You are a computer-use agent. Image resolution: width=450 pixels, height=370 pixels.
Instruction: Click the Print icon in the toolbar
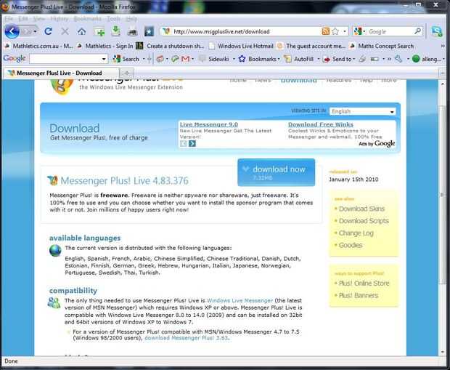pos(132,31)
